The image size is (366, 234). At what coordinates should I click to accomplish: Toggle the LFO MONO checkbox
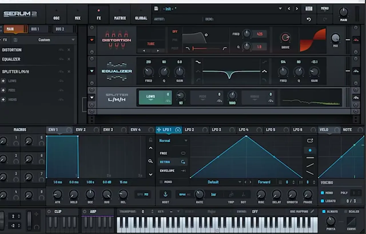[x=161, y=182]
